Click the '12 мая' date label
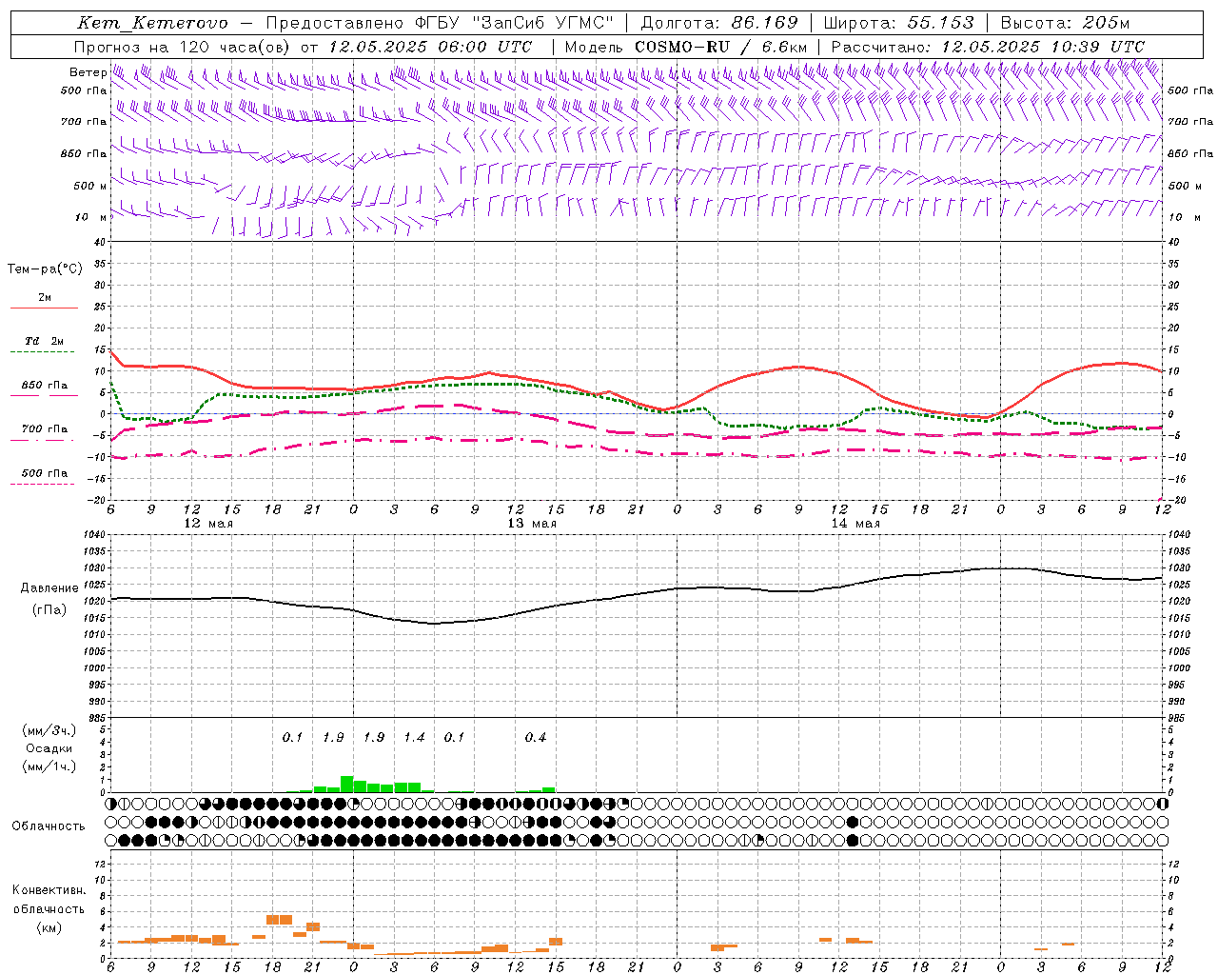Image resolution: width=1218 pixels, height=975 pixels. [208, 523]
